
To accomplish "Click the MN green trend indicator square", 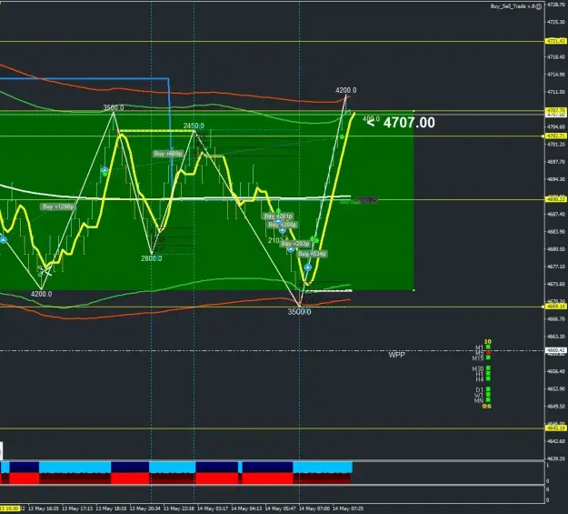I will (x=488, y=400).
